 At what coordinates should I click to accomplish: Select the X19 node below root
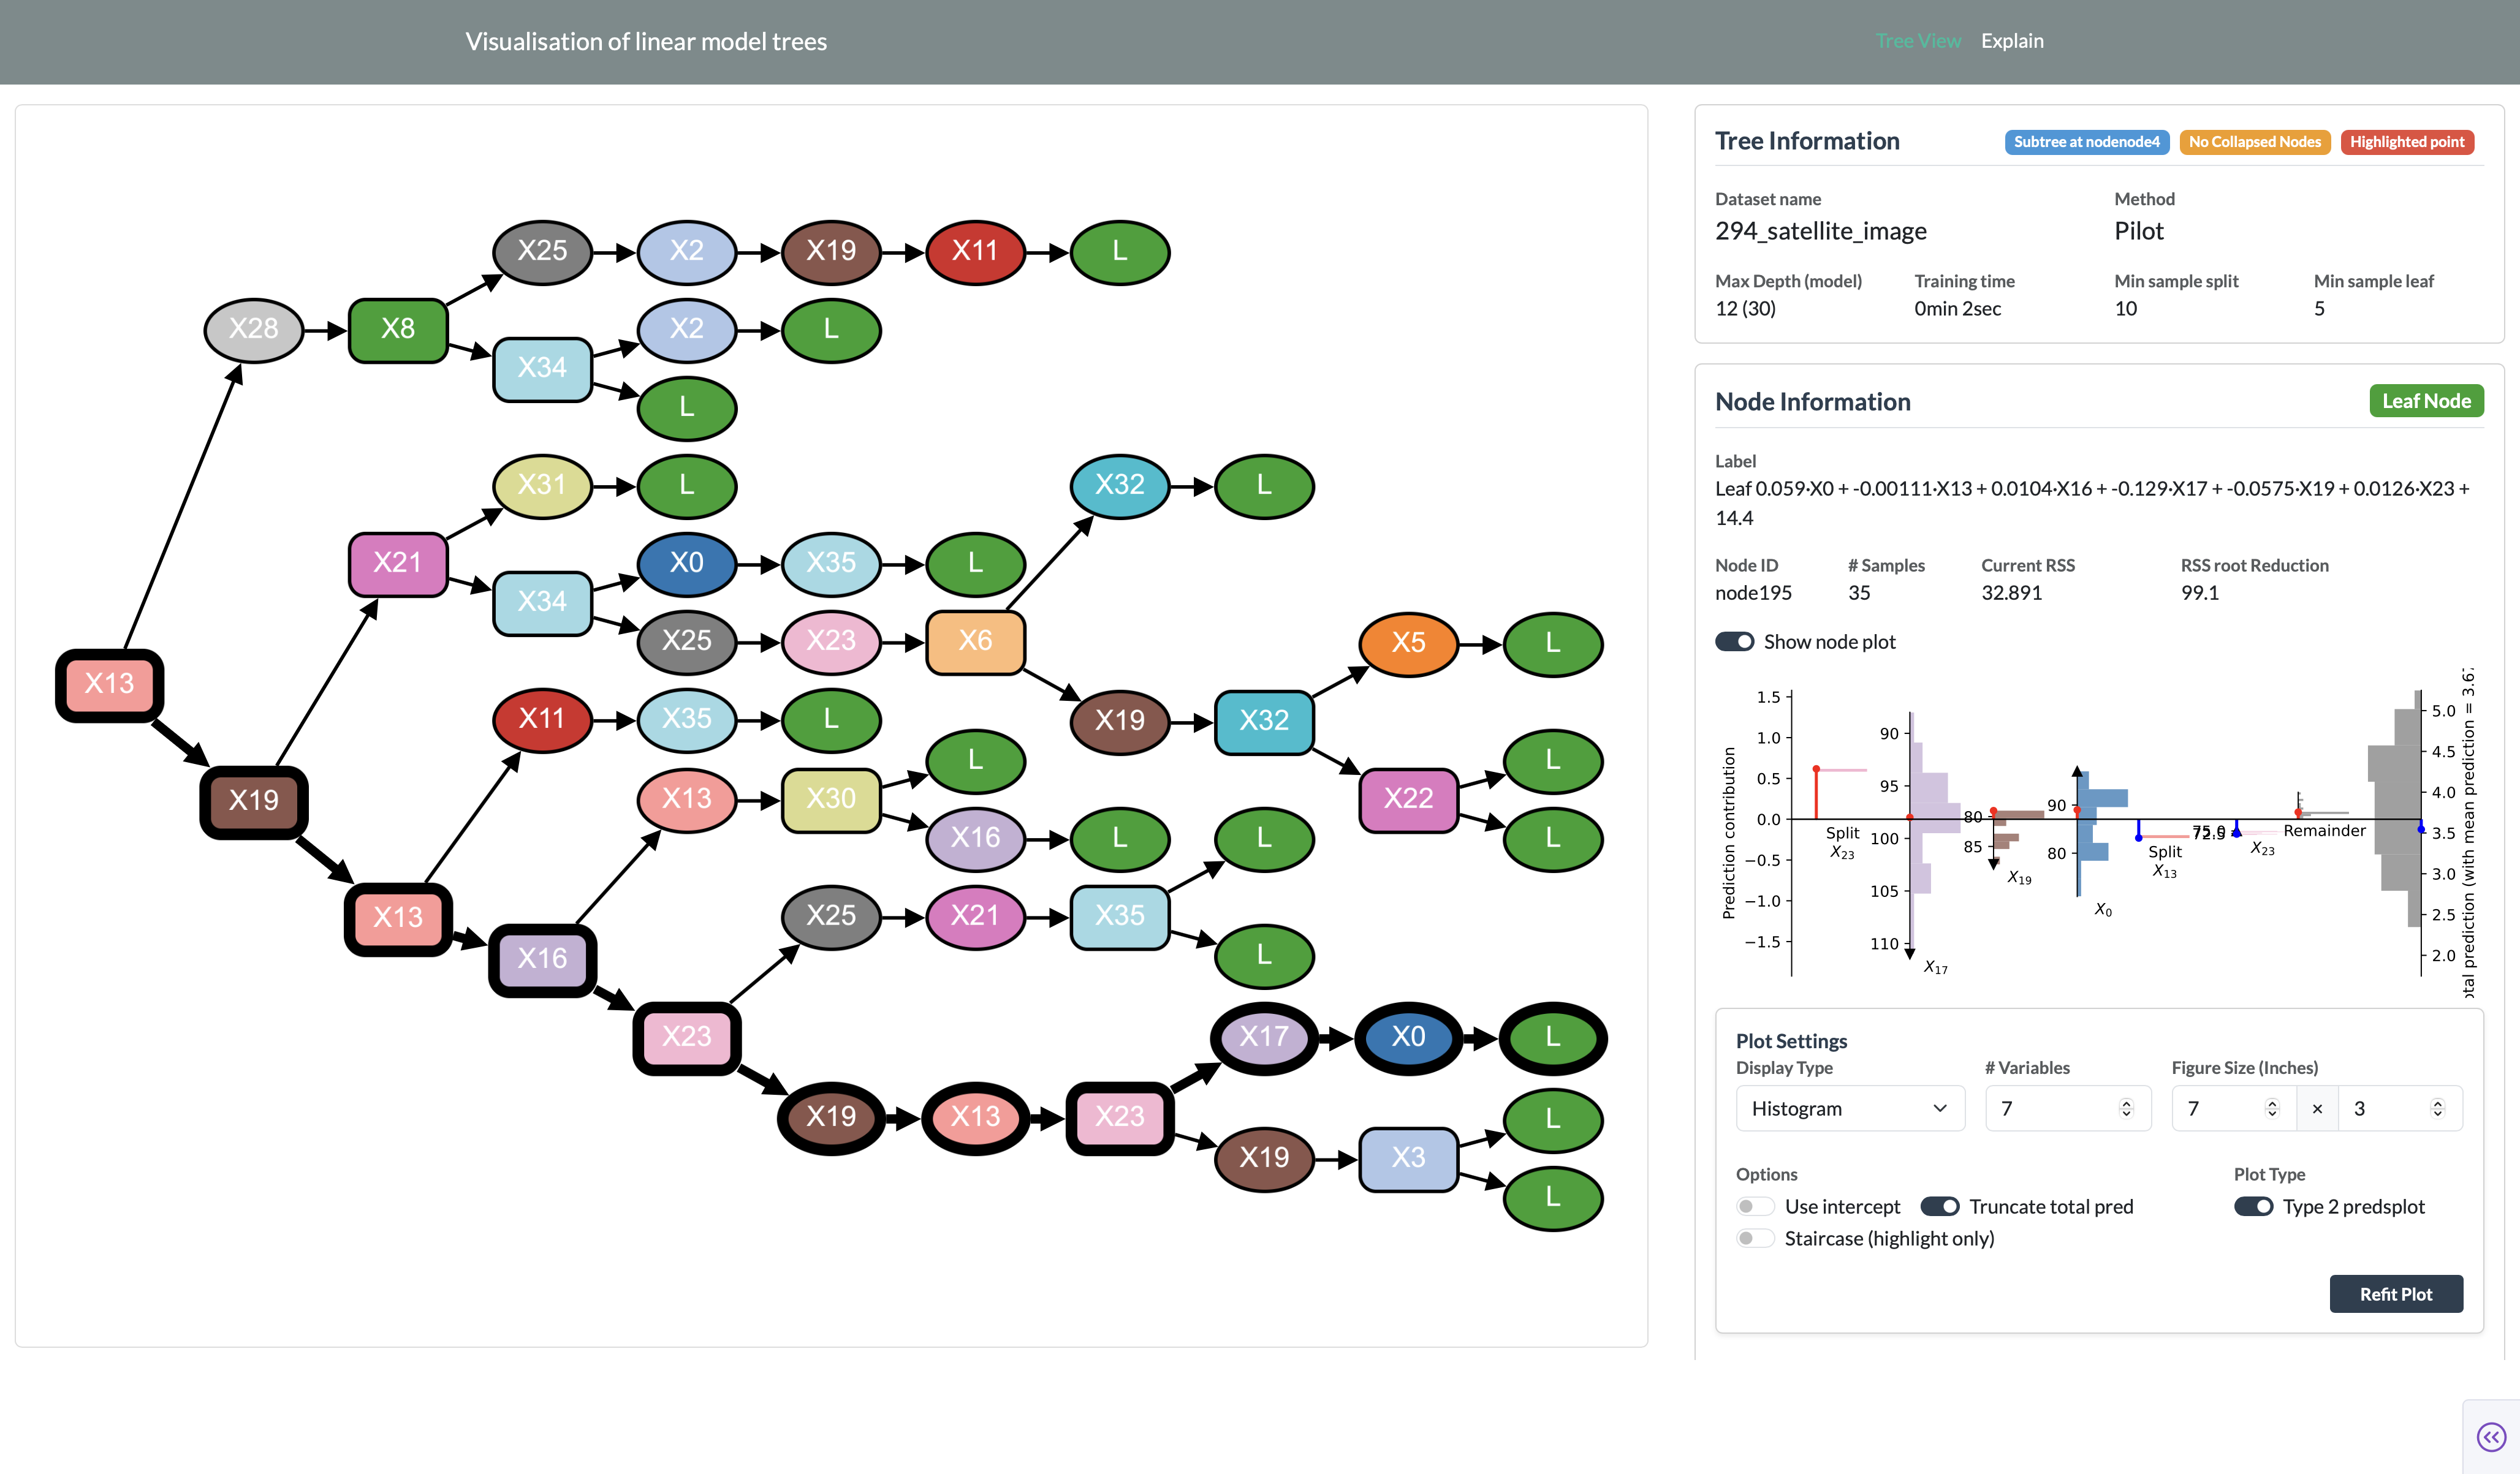(253, 801)
